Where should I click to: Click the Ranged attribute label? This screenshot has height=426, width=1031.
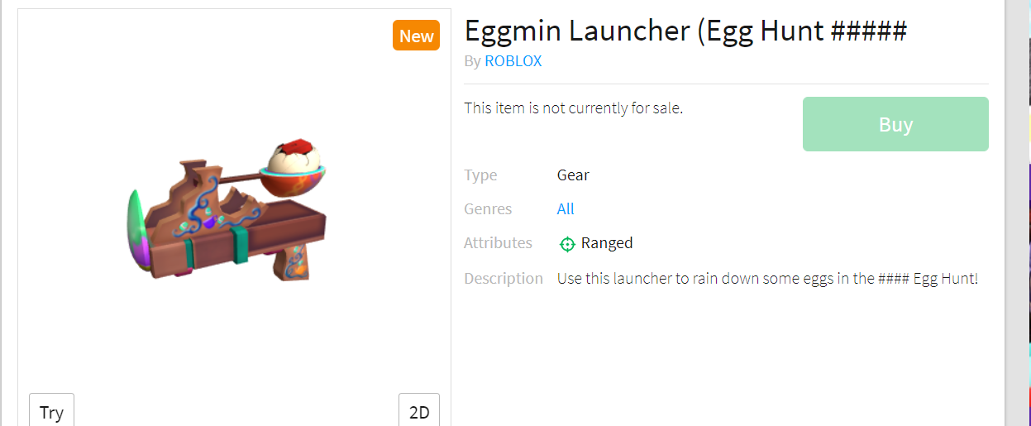[x=607, y=243]
